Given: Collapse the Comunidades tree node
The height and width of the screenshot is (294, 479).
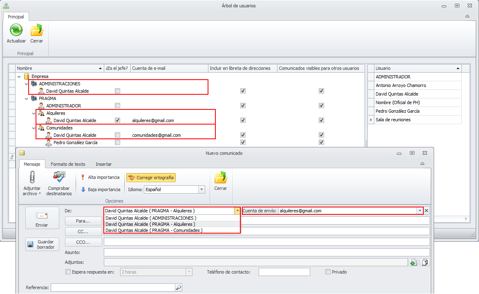Looking at the screenshot, I should coord(34,128).
